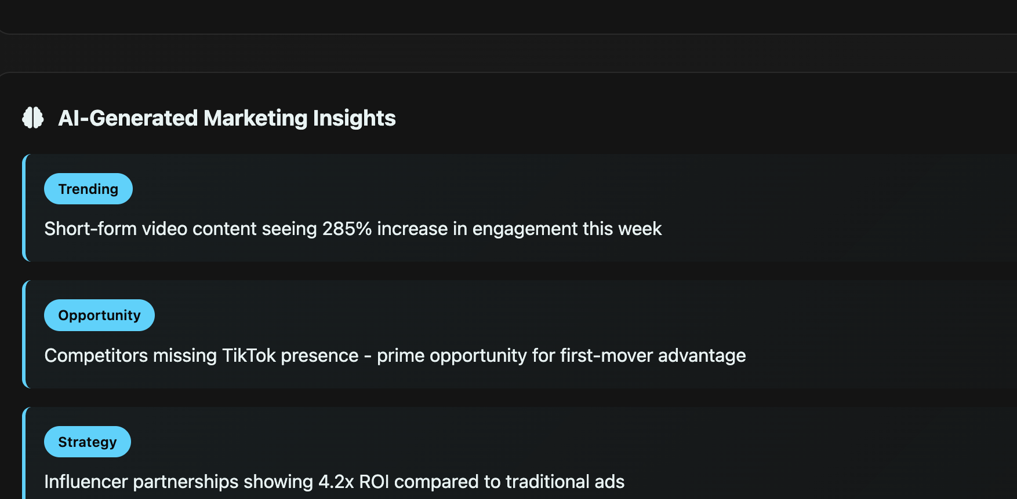Viewport: 1017px width, 499px height.
Task: Open the short-form video engagement insight
Action: [353, 229]
